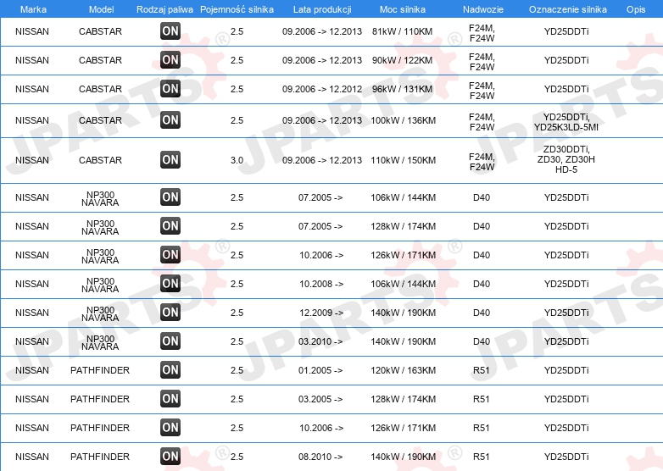Select the 100kW / 136KM power cell

coord(403,120)
